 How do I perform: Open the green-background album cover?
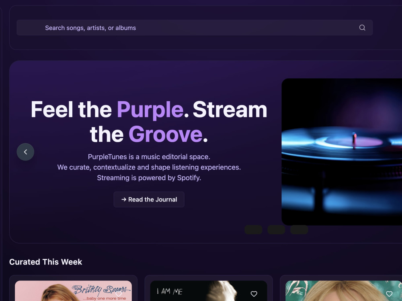344,291
